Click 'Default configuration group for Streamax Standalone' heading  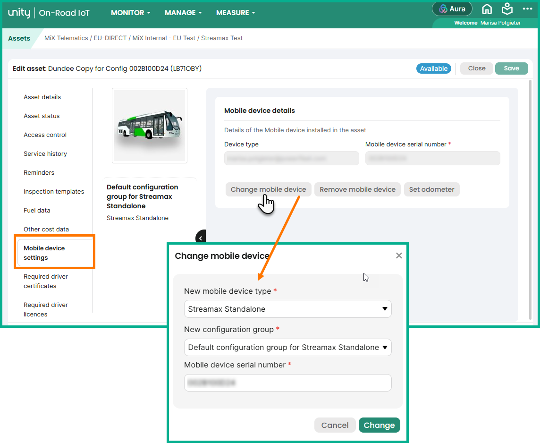[142, 196]
